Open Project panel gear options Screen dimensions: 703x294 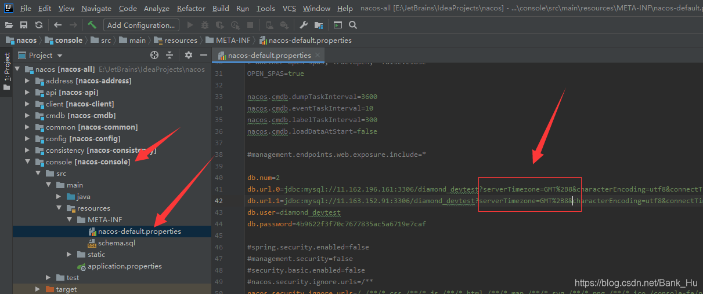click(189, 55)
